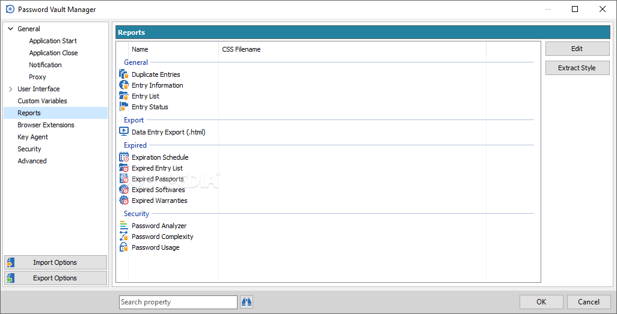The image size is (617, 314).
Task: Select the General tree label
Action: click(29, 29)
